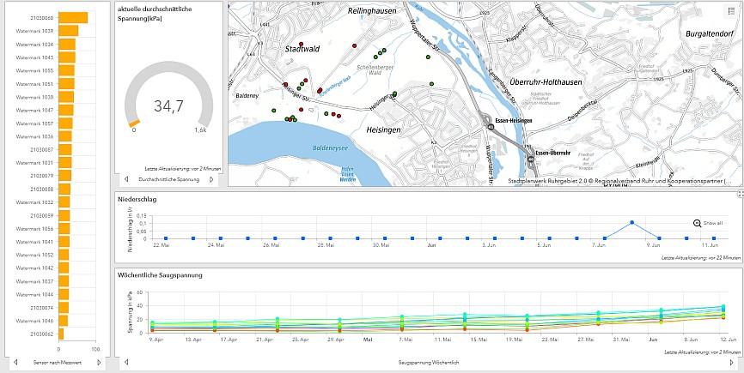Viewport: 744px width, 373px height.
Task: Select the Watermark 1043 bar
Action: (x=67, y=57)
